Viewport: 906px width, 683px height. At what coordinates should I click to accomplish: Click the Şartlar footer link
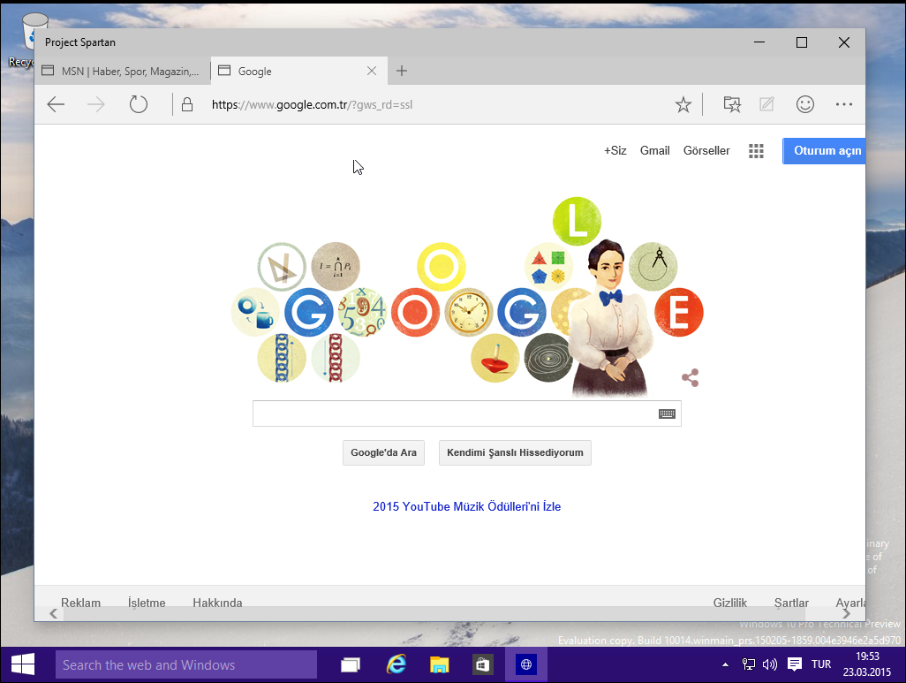click(x=791, y=603)
